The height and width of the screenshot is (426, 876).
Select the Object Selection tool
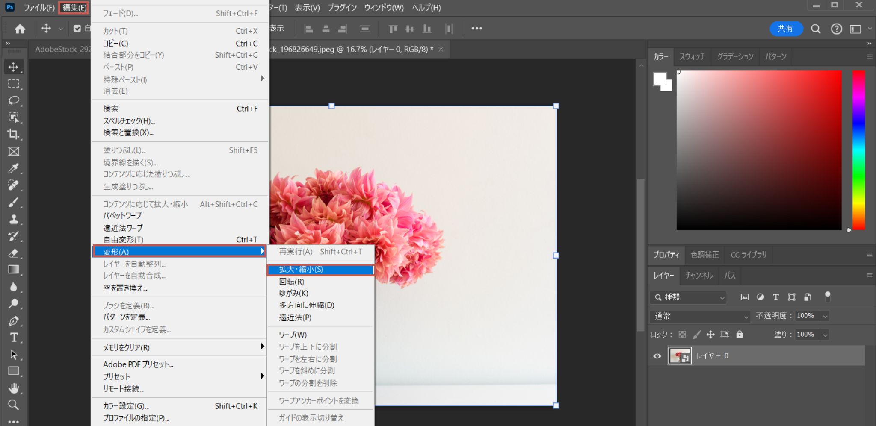click(x=13, y=118)
